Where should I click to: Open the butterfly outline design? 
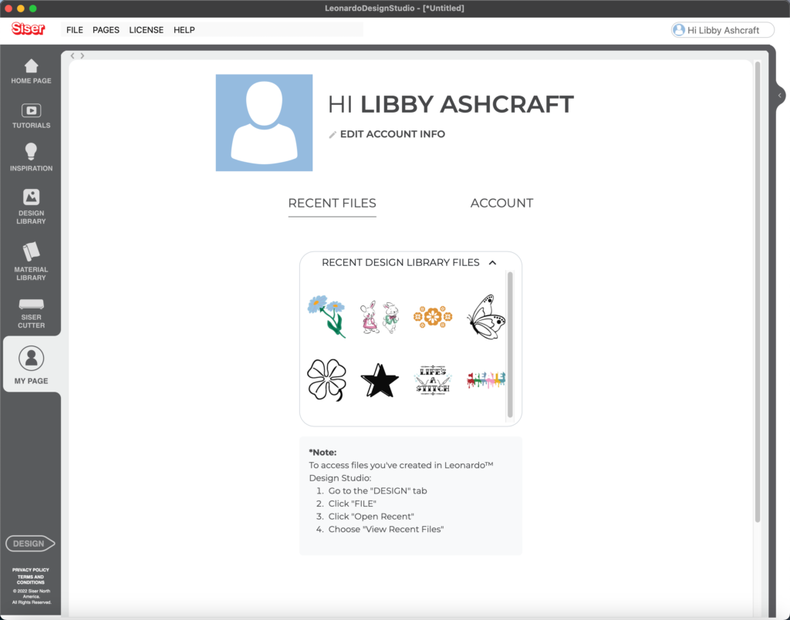click(x=486, y=317)
